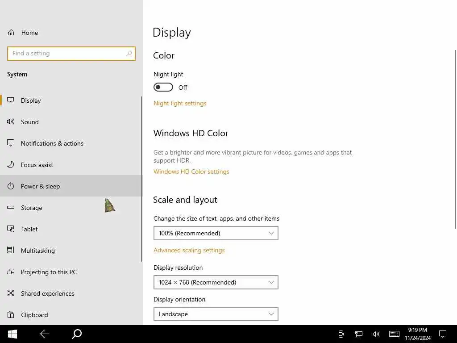Toggle the Night light switch
457x343 pixels.
tap(163, 87)
